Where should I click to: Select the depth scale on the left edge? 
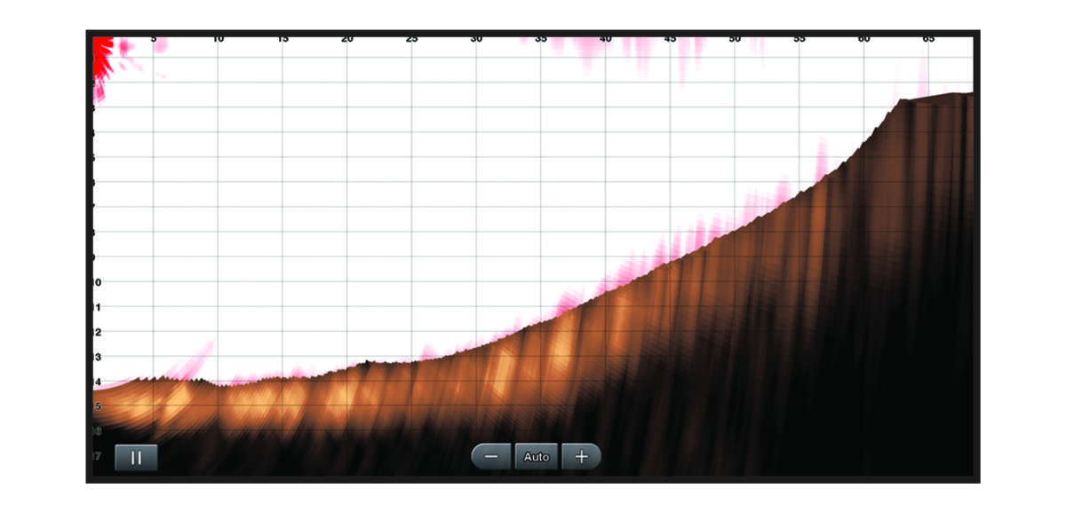(94, 266)
